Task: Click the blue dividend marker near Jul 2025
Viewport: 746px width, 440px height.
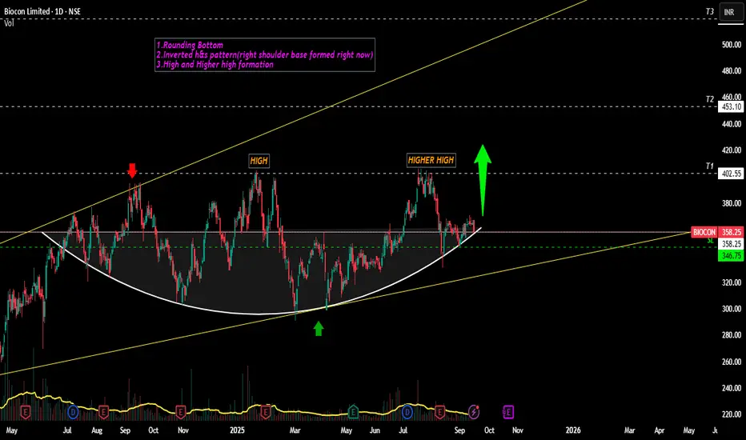Action: [407, 412]
